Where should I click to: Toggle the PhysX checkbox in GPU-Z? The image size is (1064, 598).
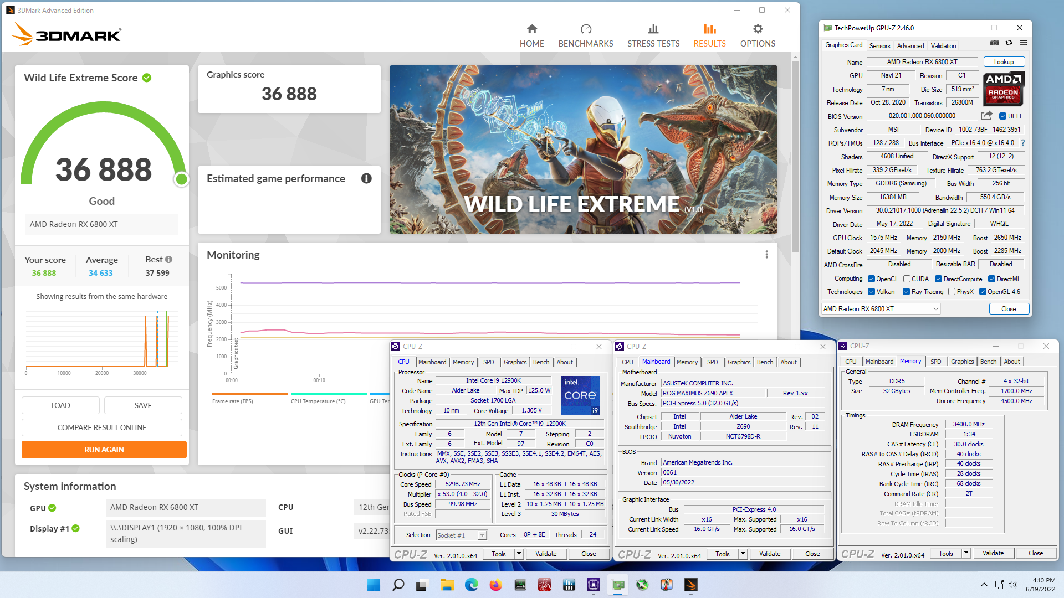point(952,292)
